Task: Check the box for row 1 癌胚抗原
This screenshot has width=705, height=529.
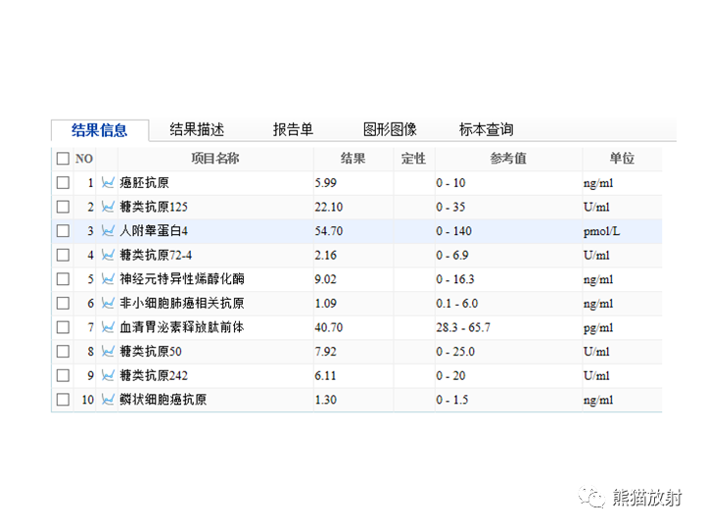Action: tap(63, 182)
